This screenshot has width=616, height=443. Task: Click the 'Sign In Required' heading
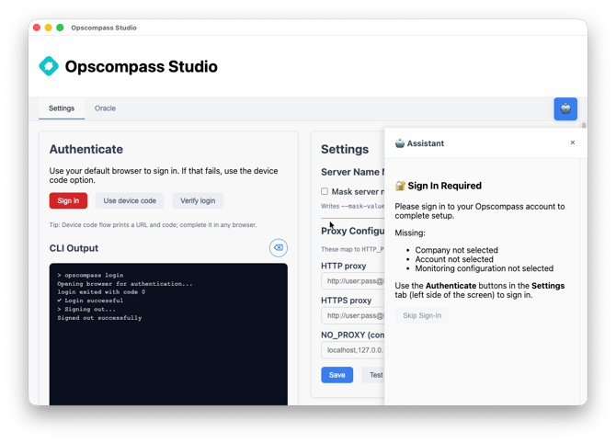point(444,186)
